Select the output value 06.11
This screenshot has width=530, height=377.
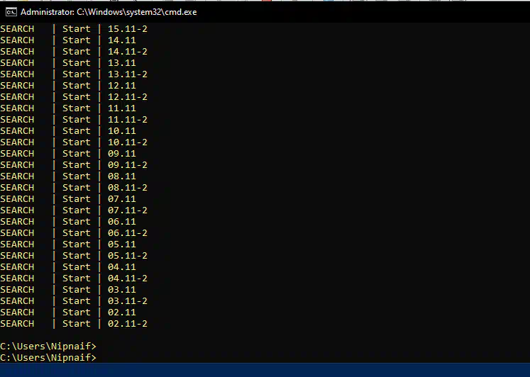(122, 221)
